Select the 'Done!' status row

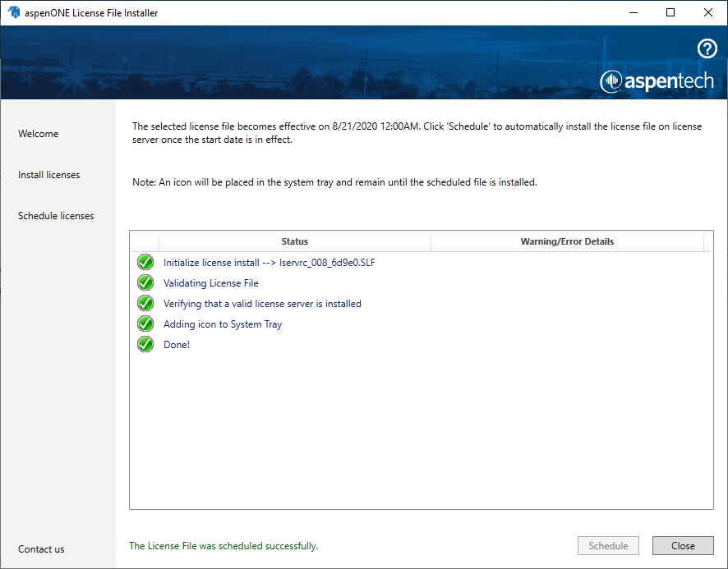(x=422, y=344)
